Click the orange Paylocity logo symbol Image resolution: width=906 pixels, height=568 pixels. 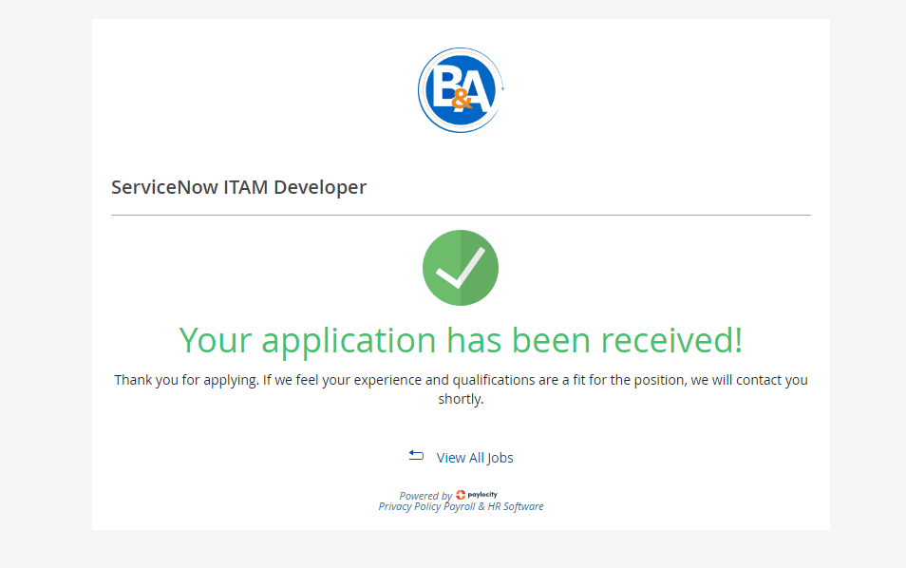pyautogui.click(x=461, y=495)
